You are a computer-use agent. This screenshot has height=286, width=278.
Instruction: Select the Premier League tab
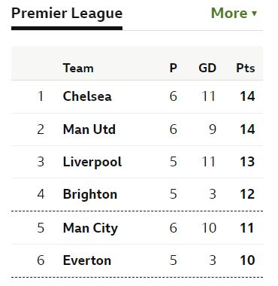click(67, 14)
